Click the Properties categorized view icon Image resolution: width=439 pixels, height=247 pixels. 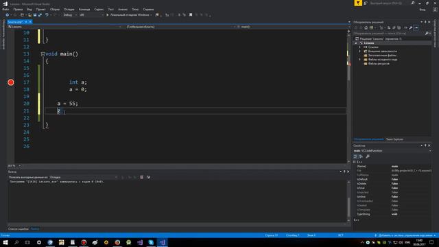click(x=355, y=156)
